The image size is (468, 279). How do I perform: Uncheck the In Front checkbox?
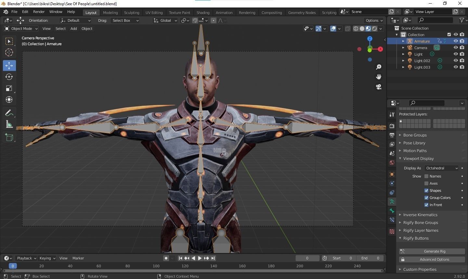click(426, 205)
